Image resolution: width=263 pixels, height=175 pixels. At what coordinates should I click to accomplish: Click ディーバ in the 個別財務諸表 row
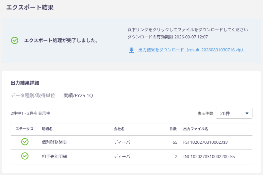(x=122, y=142)
